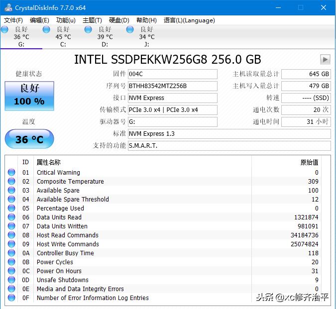336x309 pixels.
Task: Click the firmware field showing 004C
Action: pos(172,74)
